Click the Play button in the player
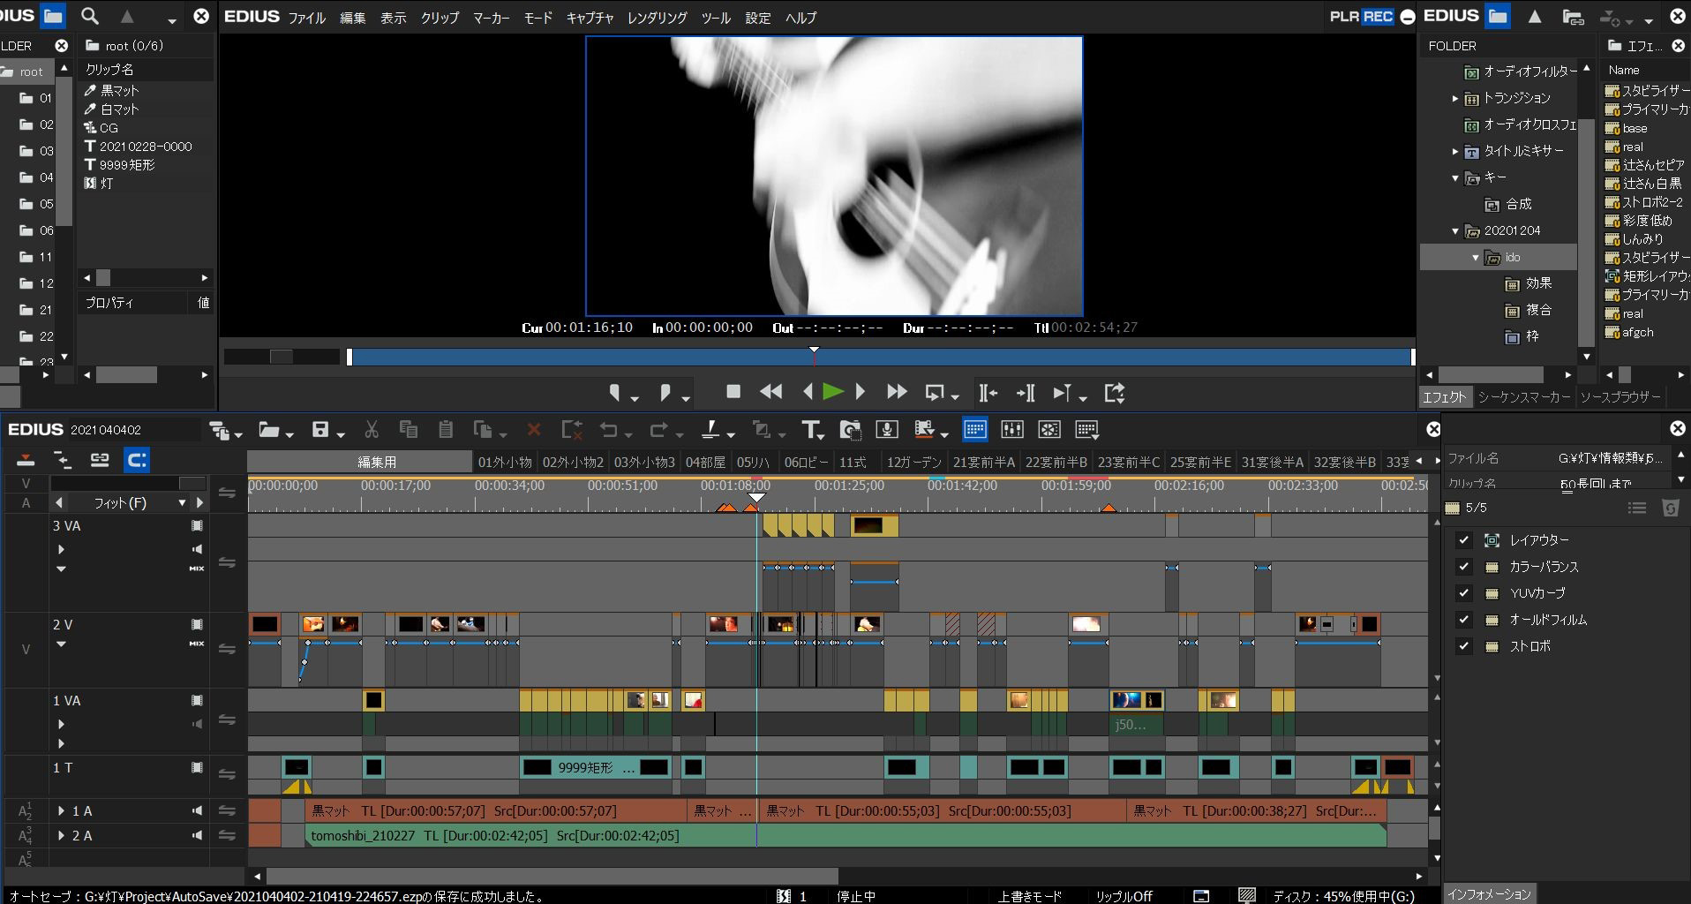Image resolution: width=1691 pixels, height=904 pixels. 832,393
